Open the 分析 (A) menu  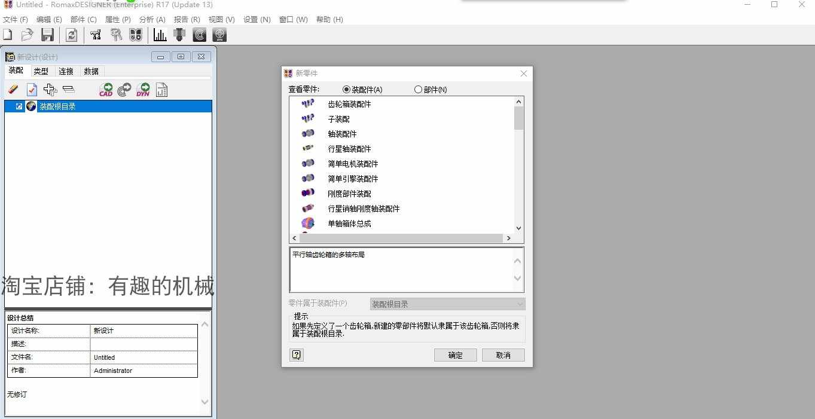pyautogui.click(x=152, y=19)
